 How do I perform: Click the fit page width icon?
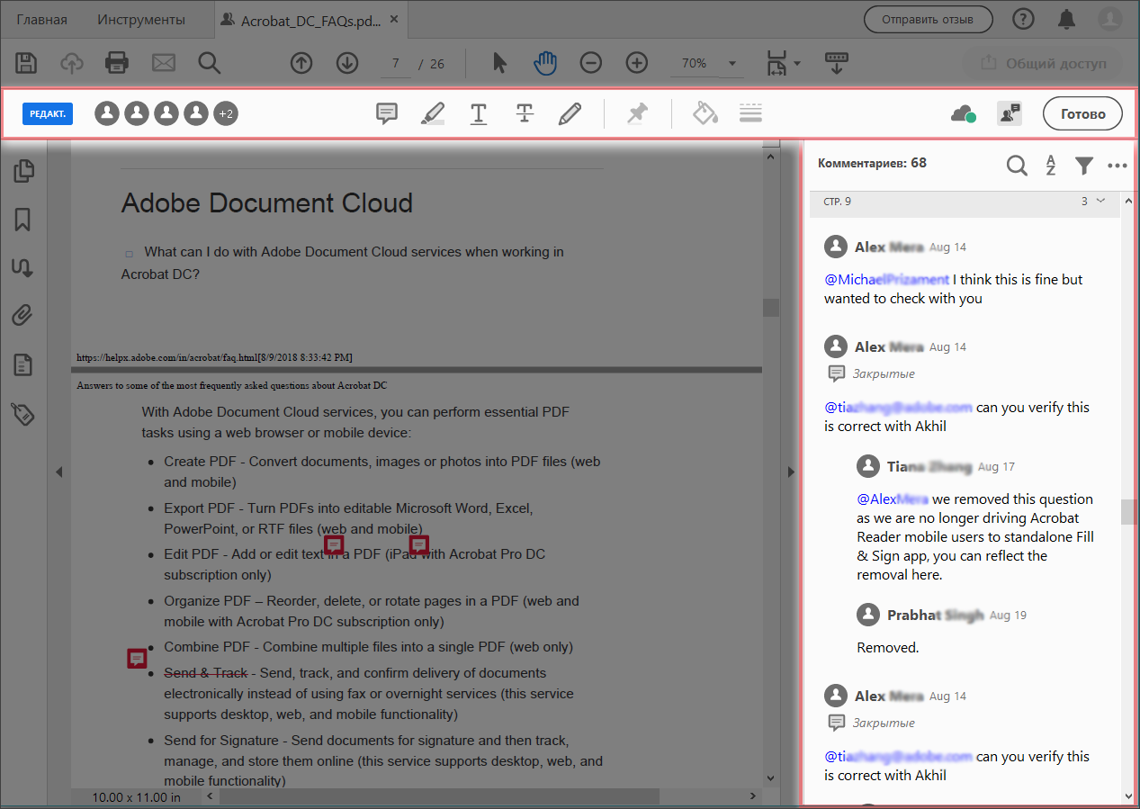(776, 63)
